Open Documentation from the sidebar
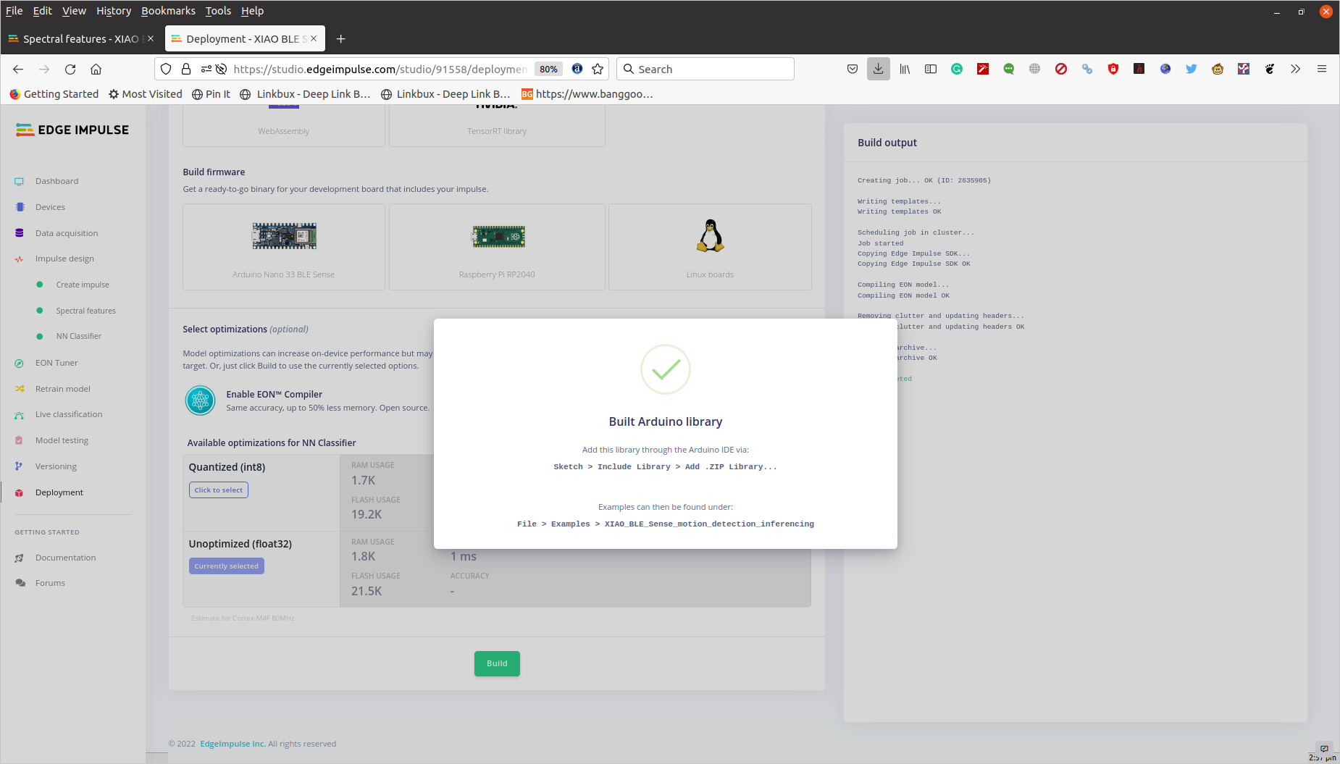The image size is (1340, 764). 65,558
